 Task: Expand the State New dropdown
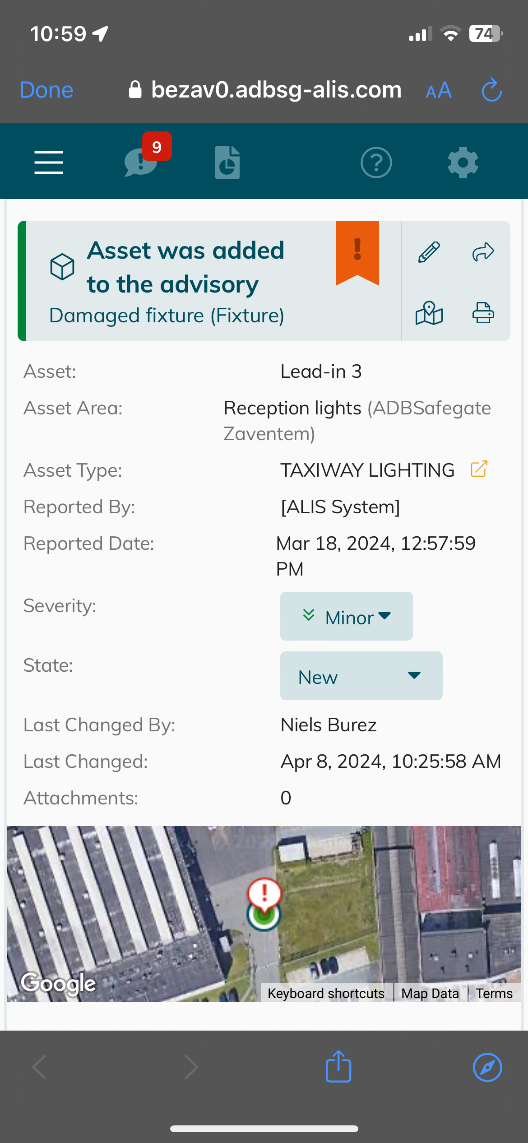coord(361,676)
